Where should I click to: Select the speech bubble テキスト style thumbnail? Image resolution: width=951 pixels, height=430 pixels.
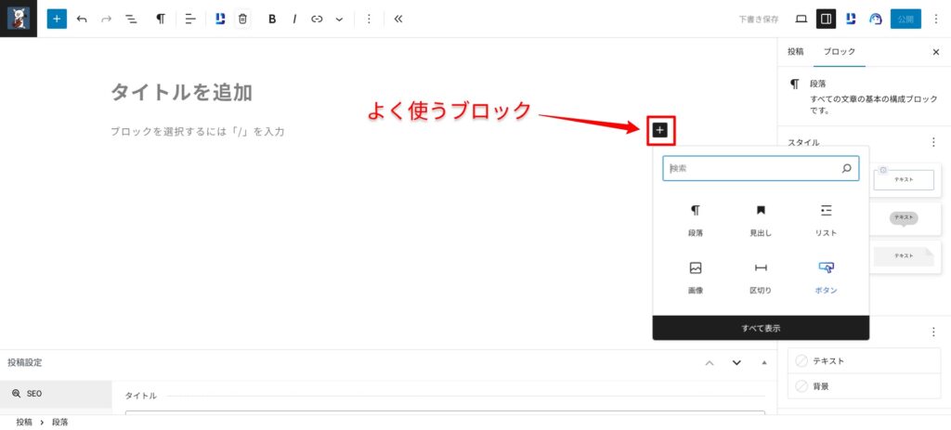tap(904, 218)
